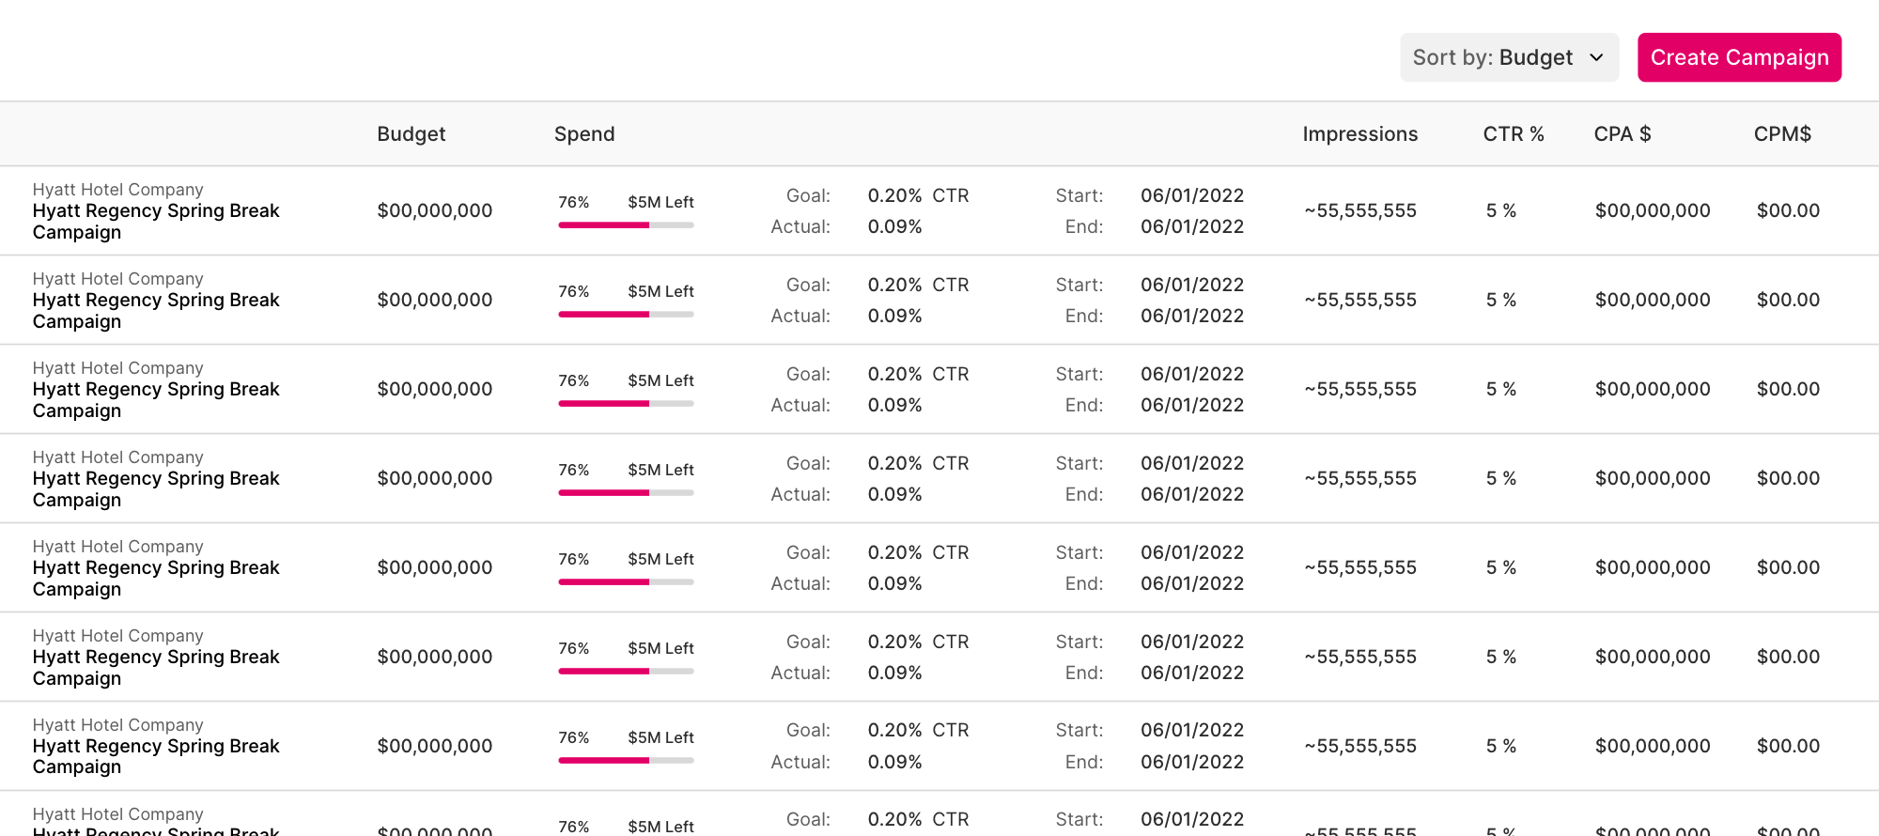Sort by the Budget column header

point(412,134)
